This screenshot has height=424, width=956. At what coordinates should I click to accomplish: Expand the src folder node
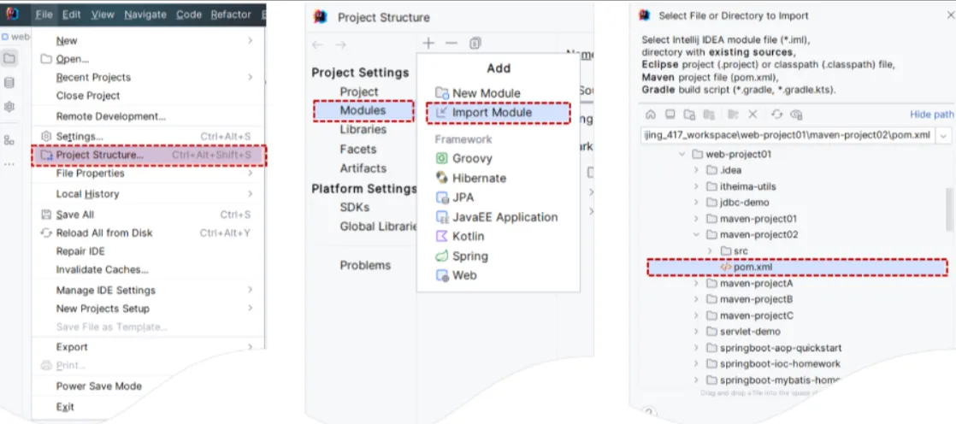pyautogui.click(x=710, y=251)
